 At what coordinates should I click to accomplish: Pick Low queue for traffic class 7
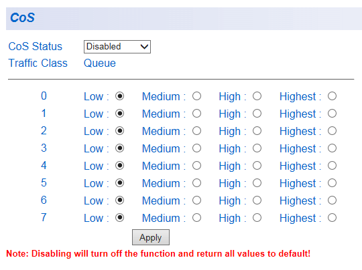(119, 218)
